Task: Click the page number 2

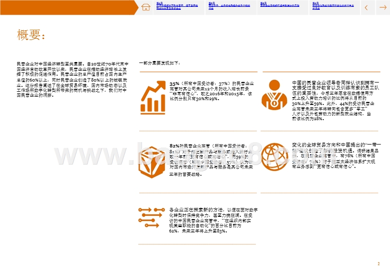Action: pos(379,264)
